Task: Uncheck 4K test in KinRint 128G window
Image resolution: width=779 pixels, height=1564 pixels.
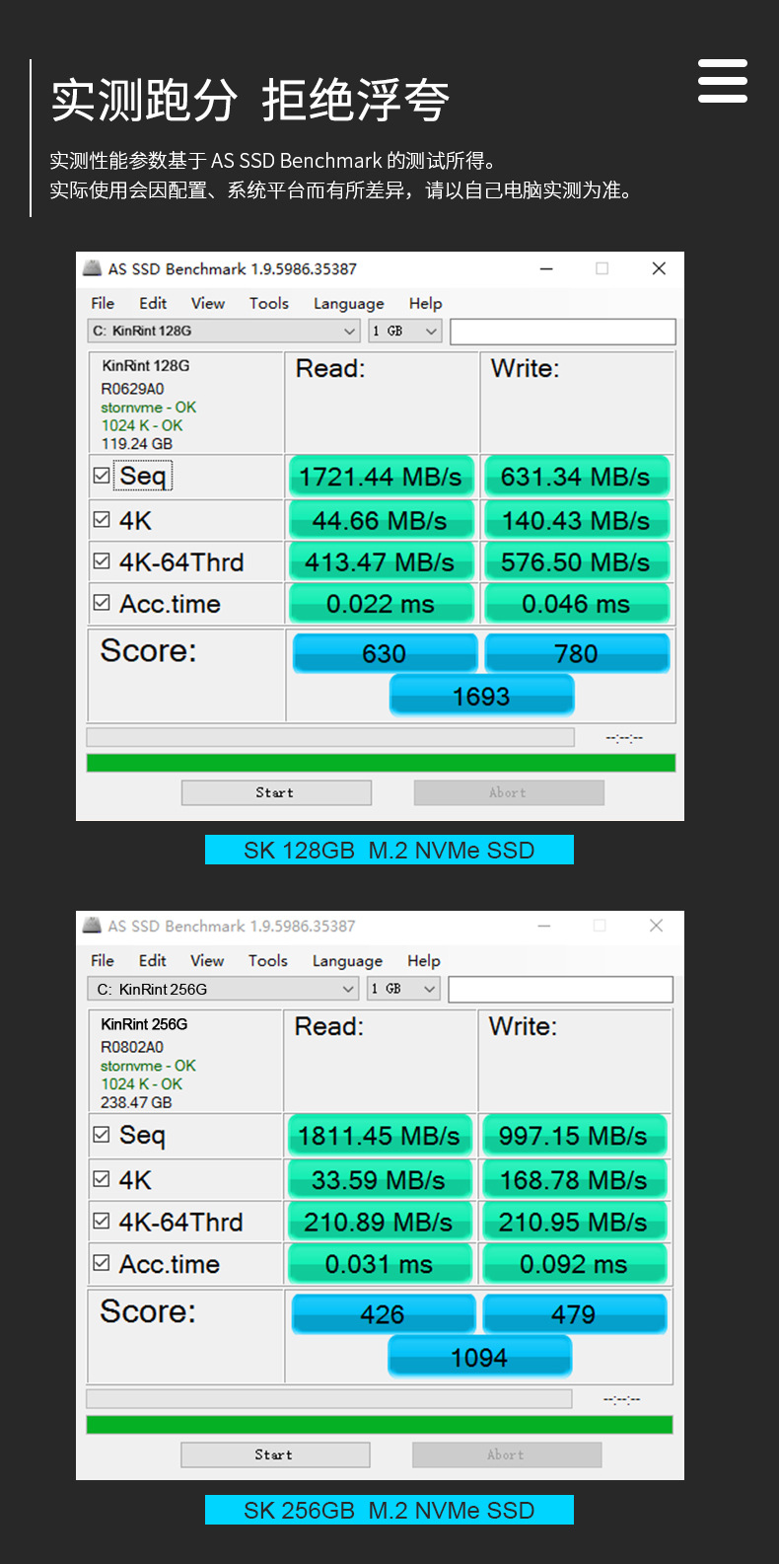Action: 102,519
